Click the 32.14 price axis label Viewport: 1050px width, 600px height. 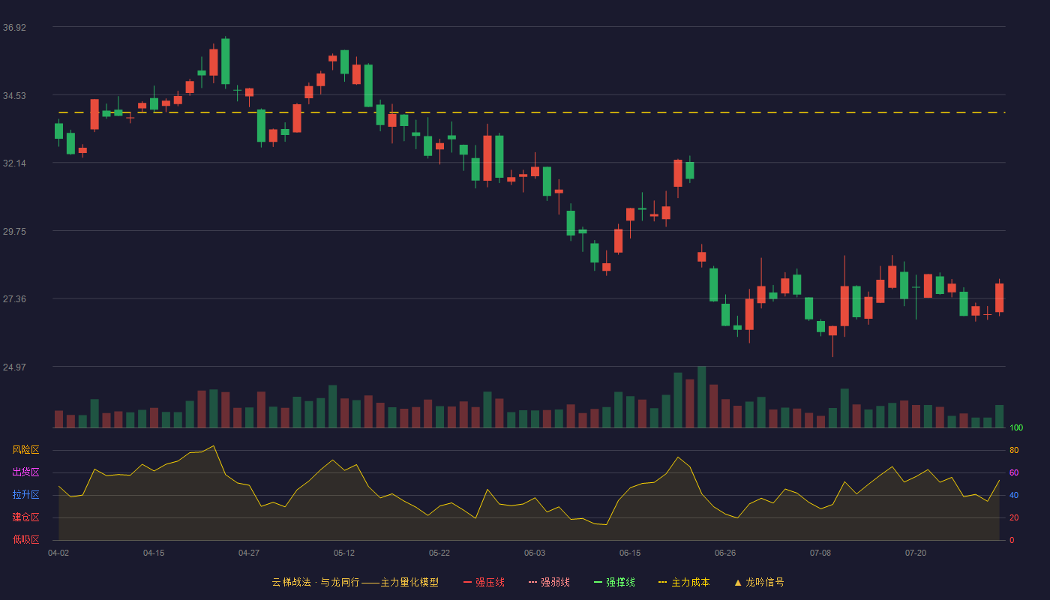(14, 163)
